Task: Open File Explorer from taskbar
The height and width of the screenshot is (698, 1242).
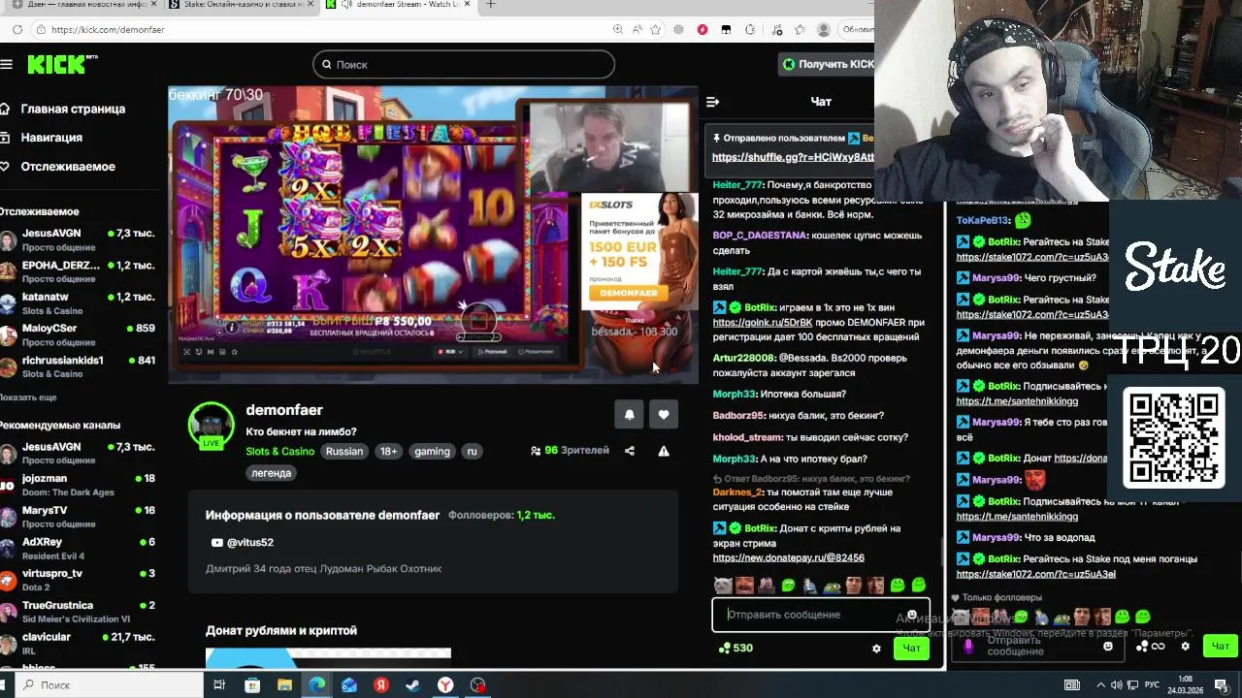Action: coord(284,685)
